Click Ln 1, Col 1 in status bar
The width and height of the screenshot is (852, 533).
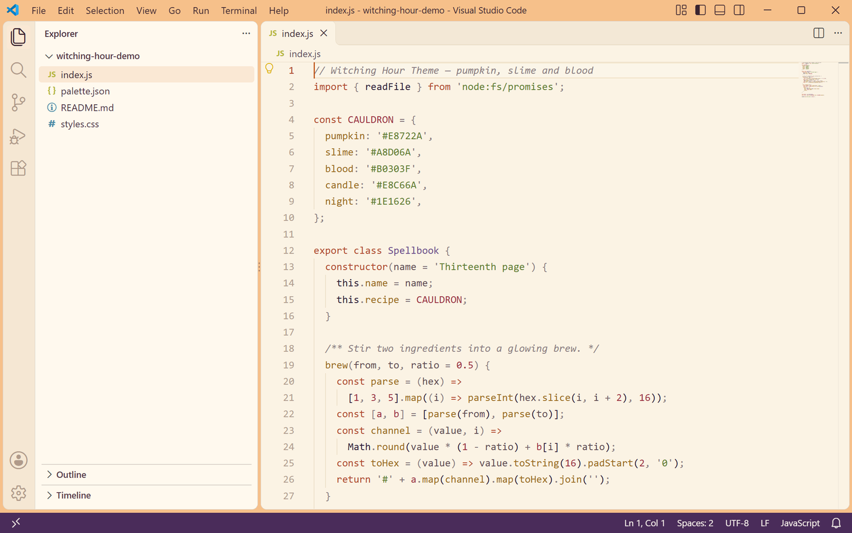pyautogui.click(x=644, y=523)
